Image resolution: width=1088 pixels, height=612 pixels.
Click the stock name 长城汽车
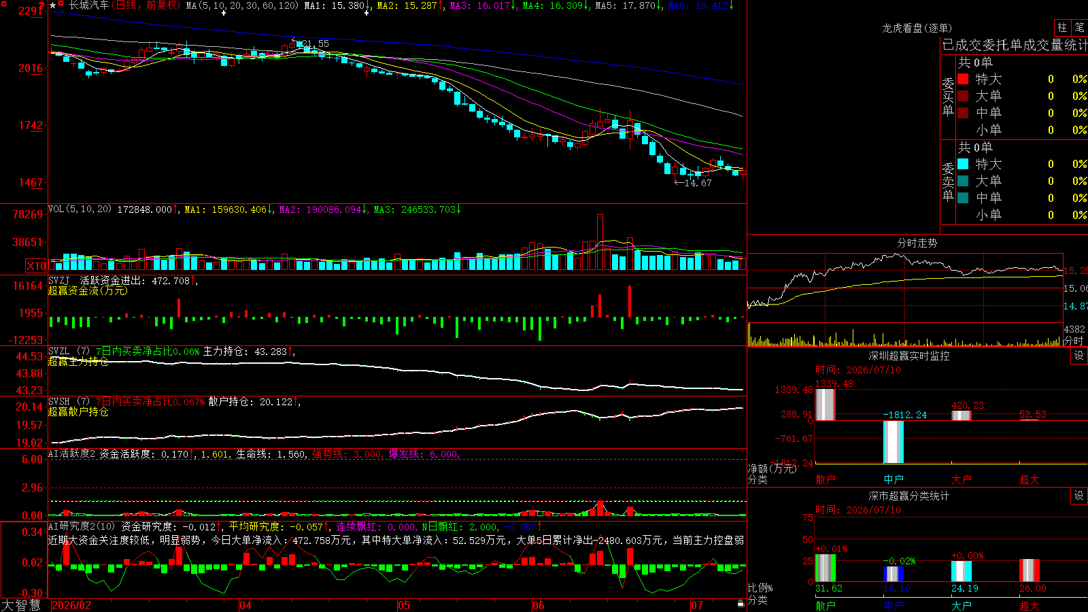[x=89, y=5]
